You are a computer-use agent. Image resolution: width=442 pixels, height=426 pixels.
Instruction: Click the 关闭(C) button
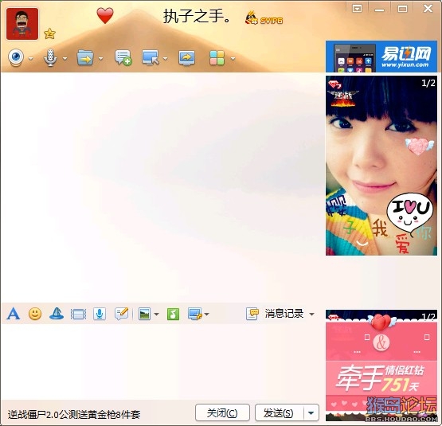click(x=222, y=412)
